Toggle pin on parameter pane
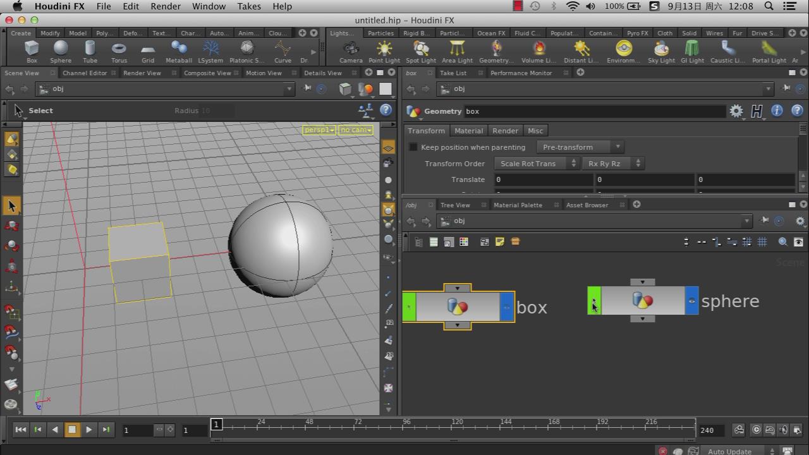The image size is (809, 455). [x=786, y=88]
